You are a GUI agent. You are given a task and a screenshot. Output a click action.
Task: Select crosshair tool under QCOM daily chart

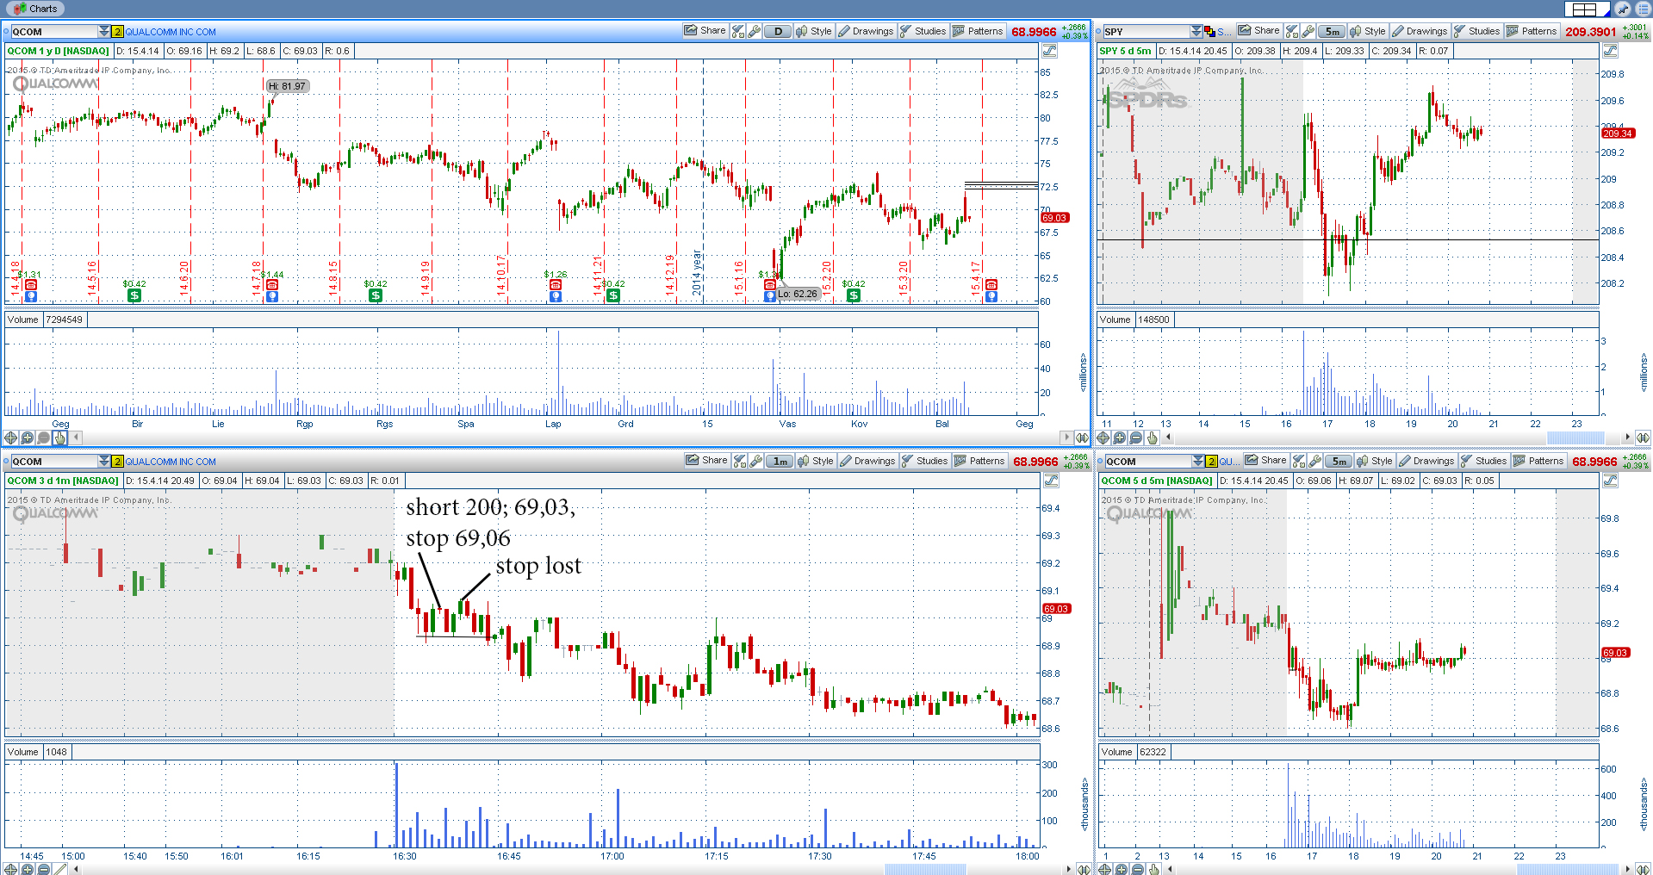click(11, 437)
